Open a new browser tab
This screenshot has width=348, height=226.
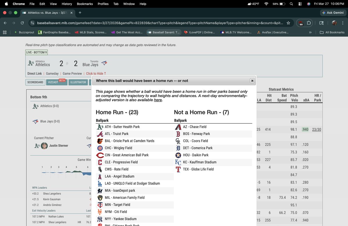pos(80,13)
